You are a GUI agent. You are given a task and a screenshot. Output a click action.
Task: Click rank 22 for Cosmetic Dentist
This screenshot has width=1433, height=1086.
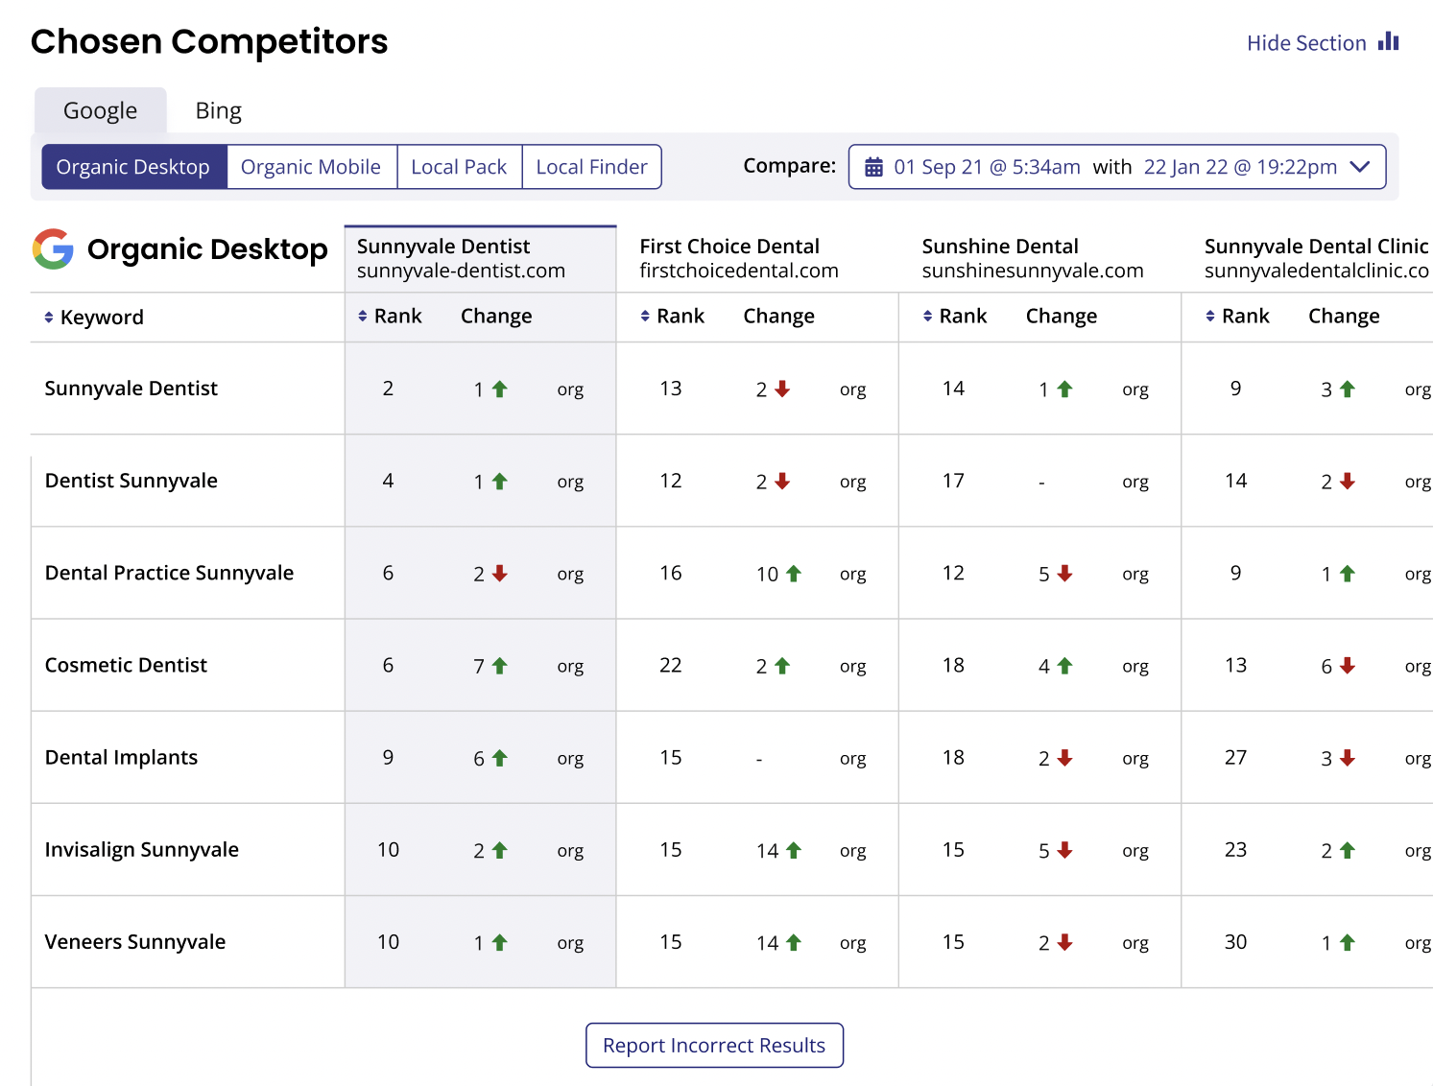tap(671, 665)
